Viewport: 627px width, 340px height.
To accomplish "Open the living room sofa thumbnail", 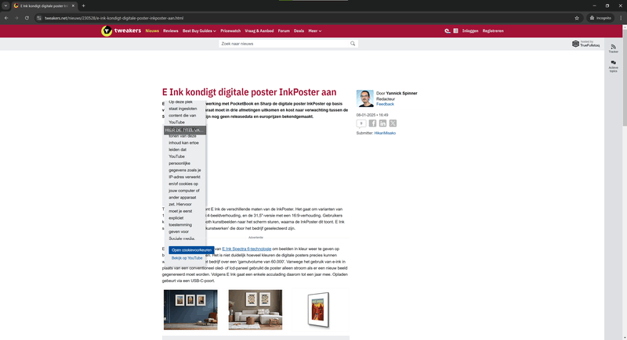I will click(x=256, y=310).
